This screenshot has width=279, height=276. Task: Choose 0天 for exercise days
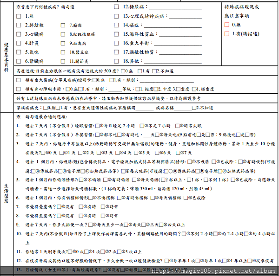tap(43, 153)
